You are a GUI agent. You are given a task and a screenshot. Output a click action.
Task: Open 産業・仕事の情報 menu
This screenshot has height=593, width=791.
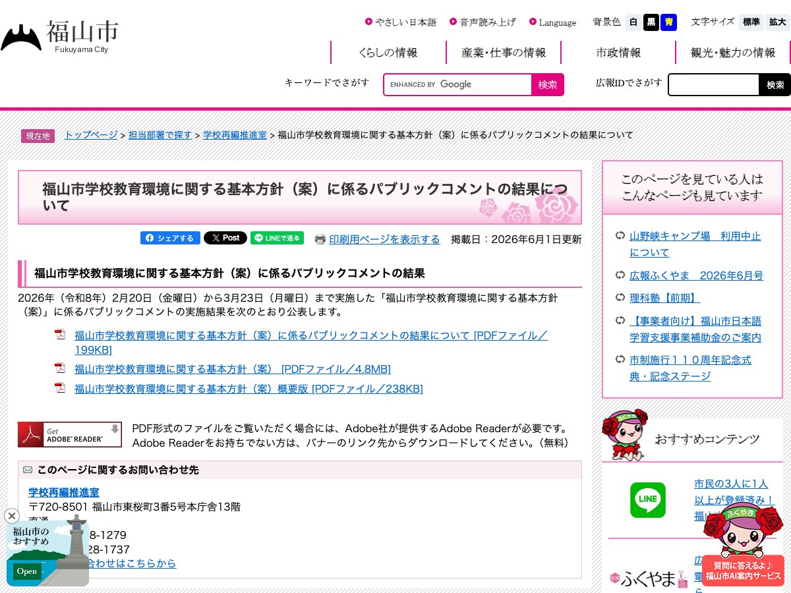[504, 53]
